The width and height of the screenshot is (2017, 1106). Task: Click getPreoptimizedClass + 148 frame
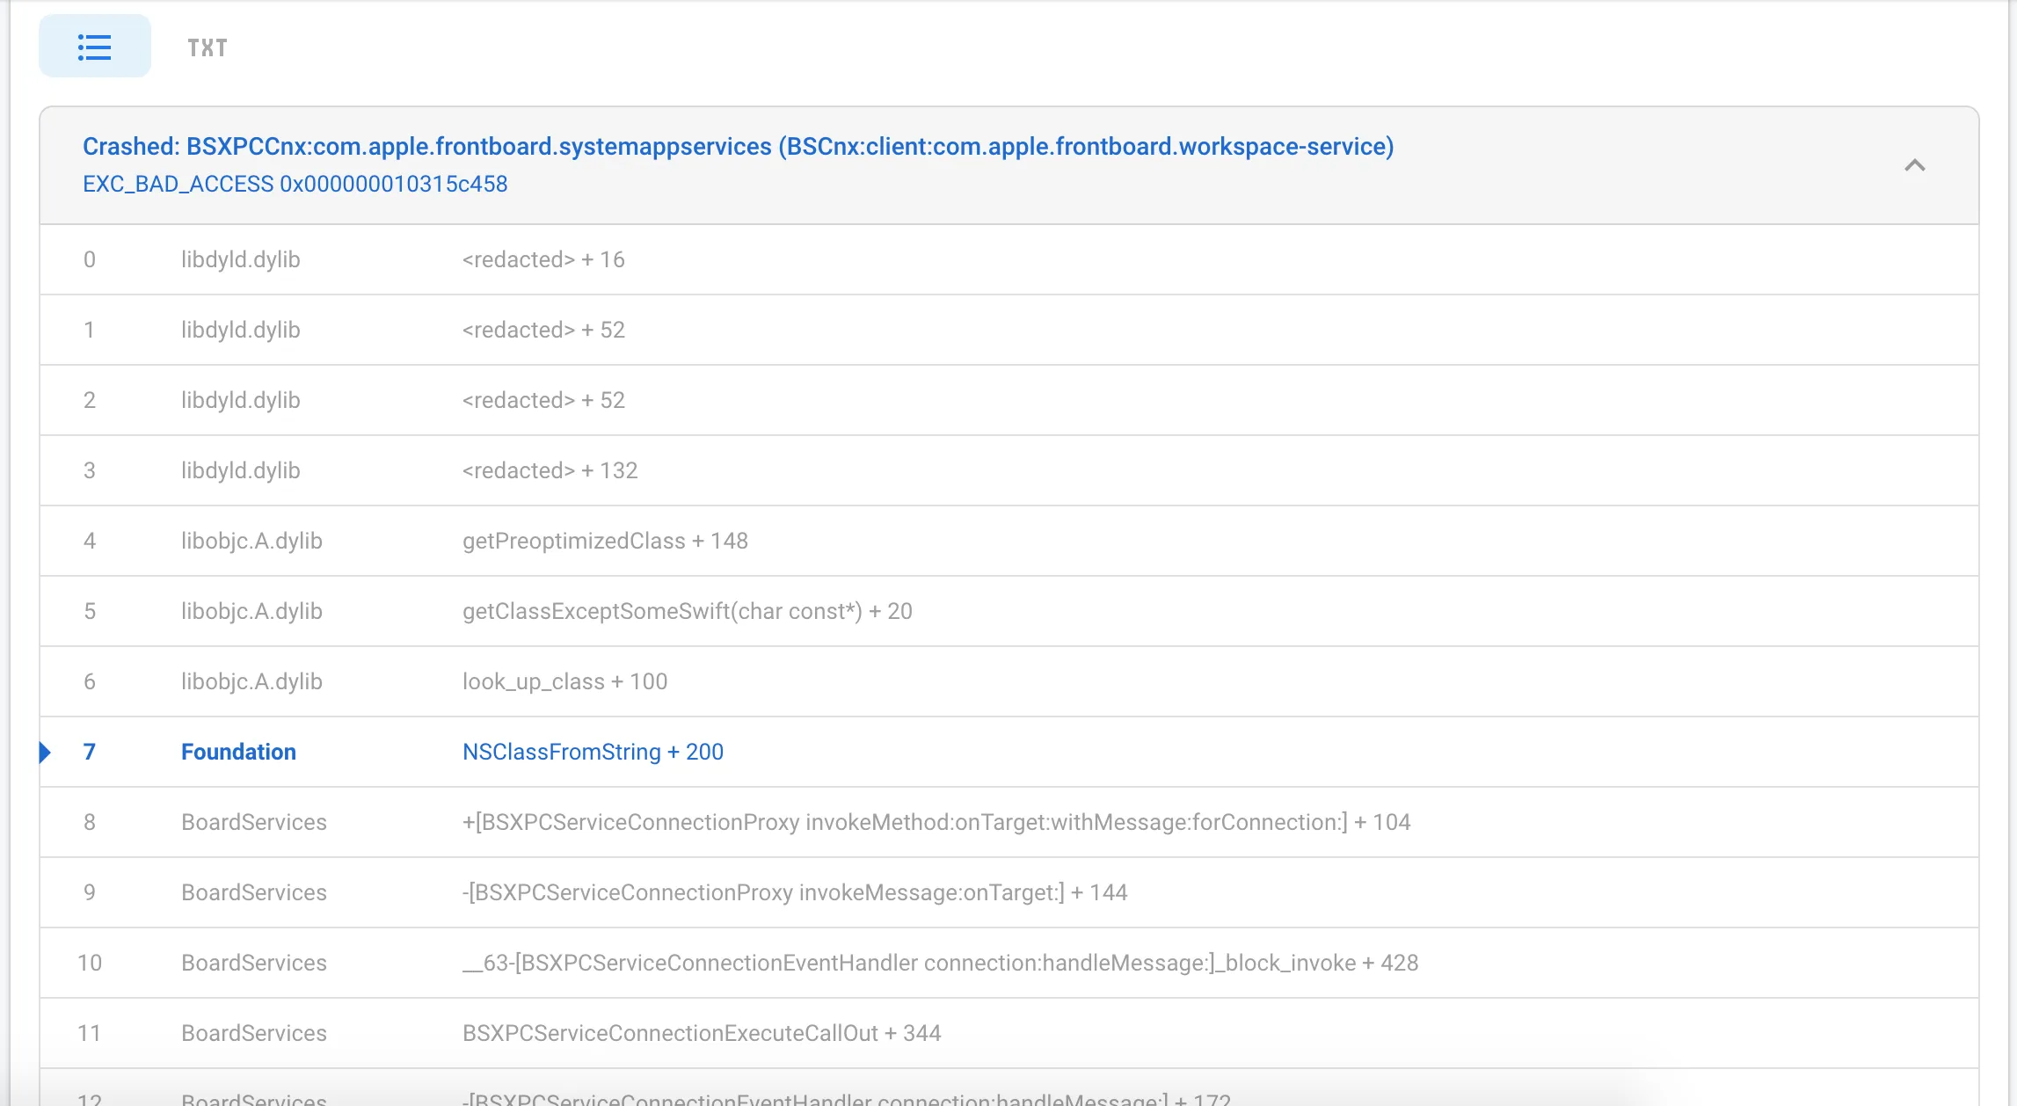605,541
